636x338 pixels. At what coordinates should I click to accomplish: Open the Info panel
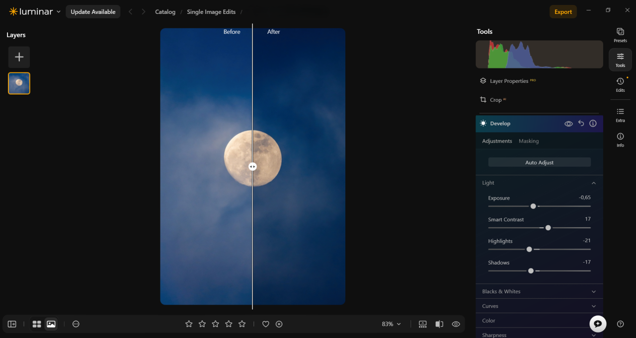620,139
